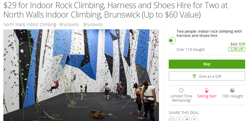
Task: Share this deal via the email envelope icon
Action: [x=172, y=119]
